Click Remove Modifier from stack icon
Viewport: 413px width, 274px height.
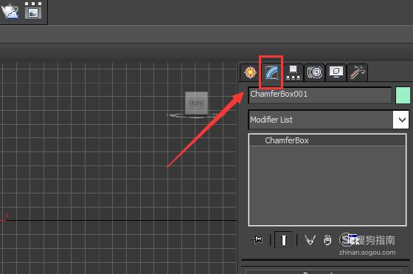(x=327, y=240)
